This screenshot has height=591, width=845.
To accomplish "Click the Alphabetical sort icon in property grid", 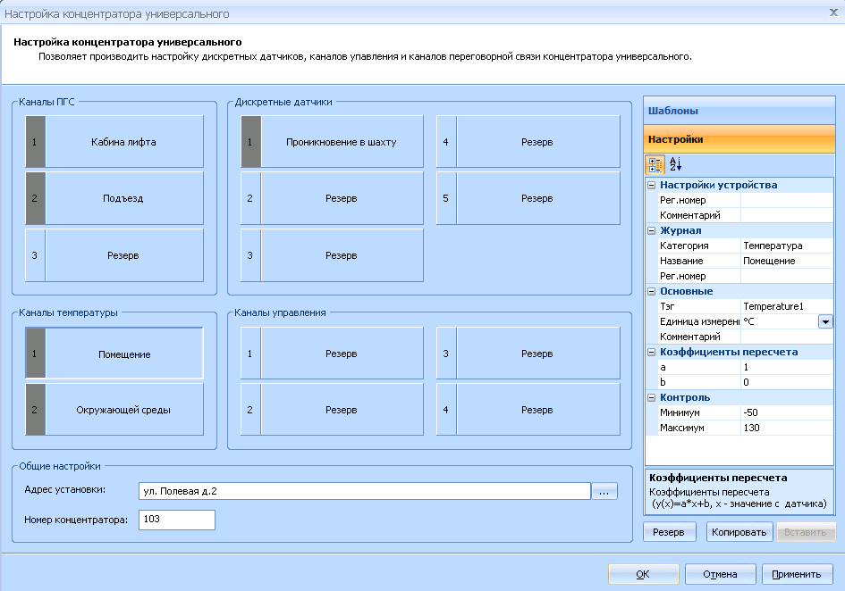I will pos(675,165).
